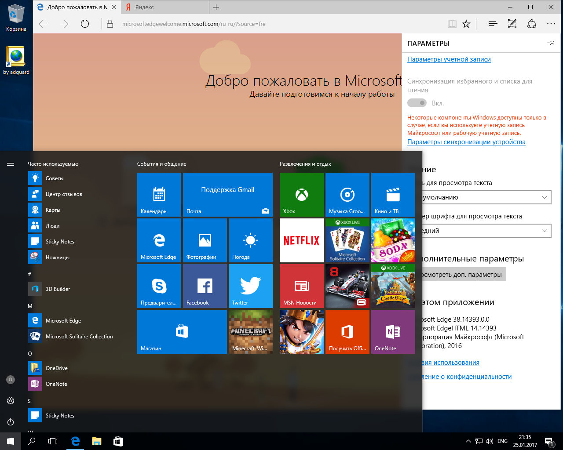Open the reading view style dropdown

pos(486,197)
